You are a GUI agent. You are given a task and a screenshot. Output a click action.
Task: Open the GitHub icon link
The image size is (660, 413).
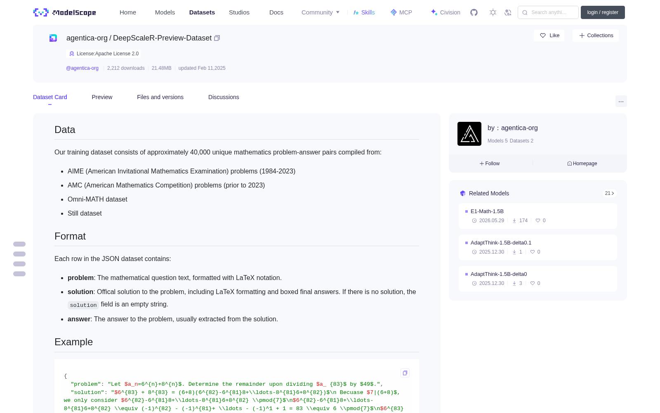click(474, 12)
